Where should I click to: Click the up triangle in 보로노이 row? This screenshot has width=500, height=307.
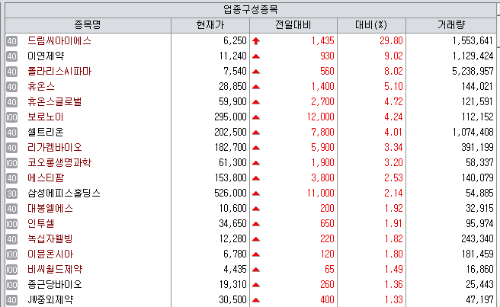click(x=256, y=117)
